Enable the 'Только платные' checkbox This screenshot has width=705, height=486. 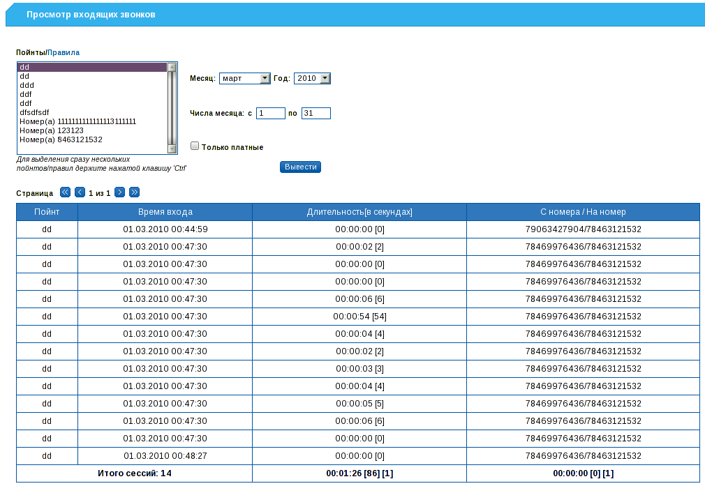click(x=195, y=146)
